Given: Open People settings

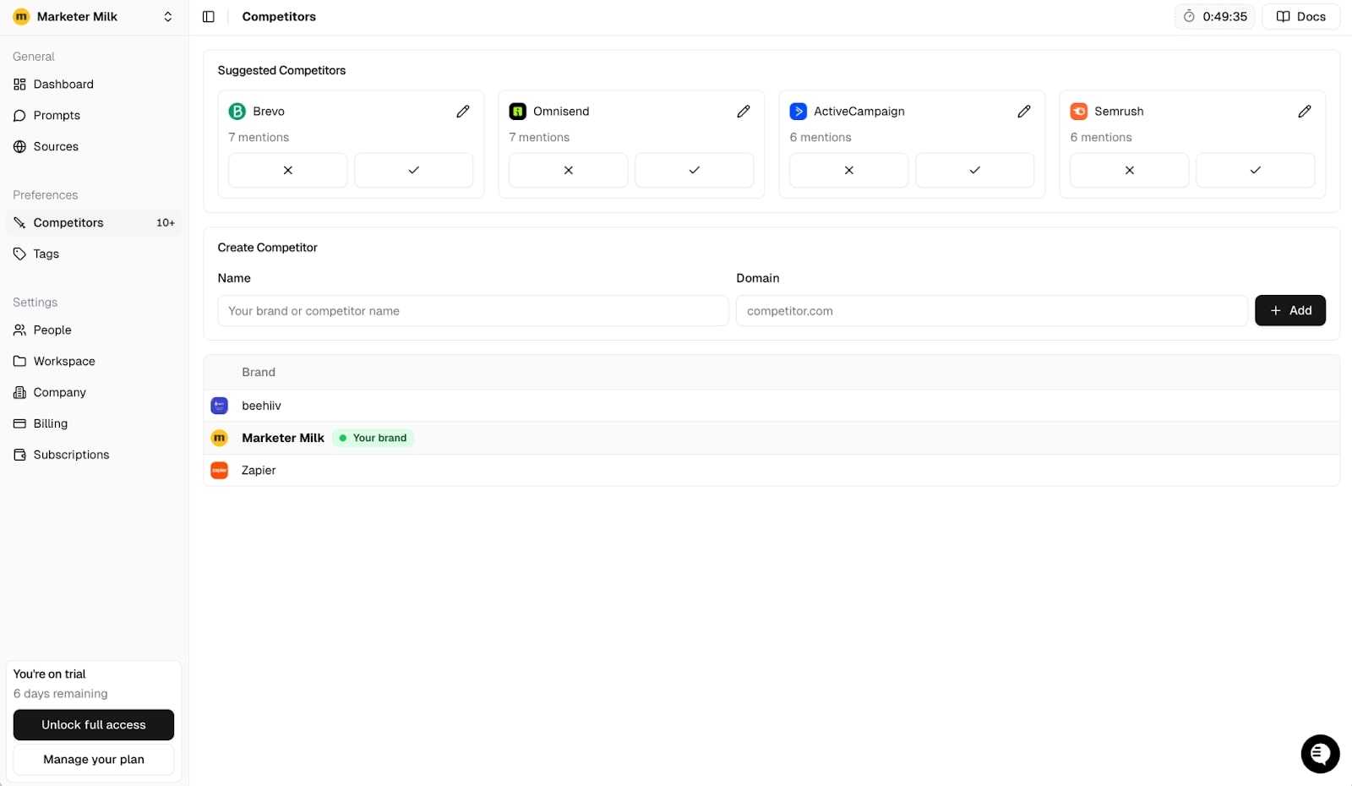Looking at the screenshot, I should click(x=94, y=330).
